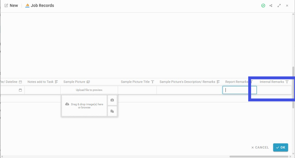This screenshot has width=295, height=158.
Task: Focus the Report Remarks input cell
Action: click(x=240, y=90)
